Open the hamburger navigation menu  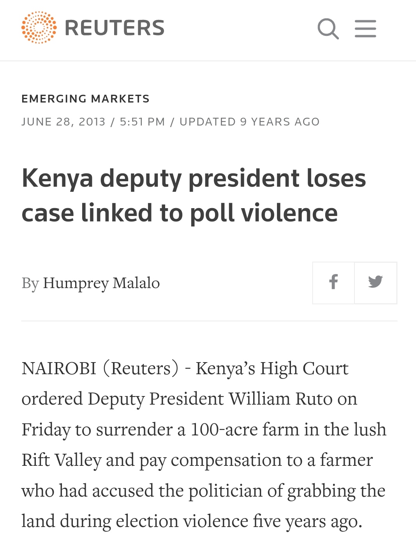click(x=365, y=28)
